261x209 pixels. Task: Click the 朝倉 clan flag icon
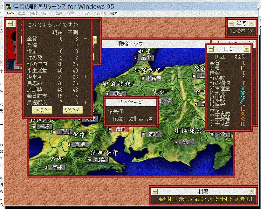click(x=107, y=93)
